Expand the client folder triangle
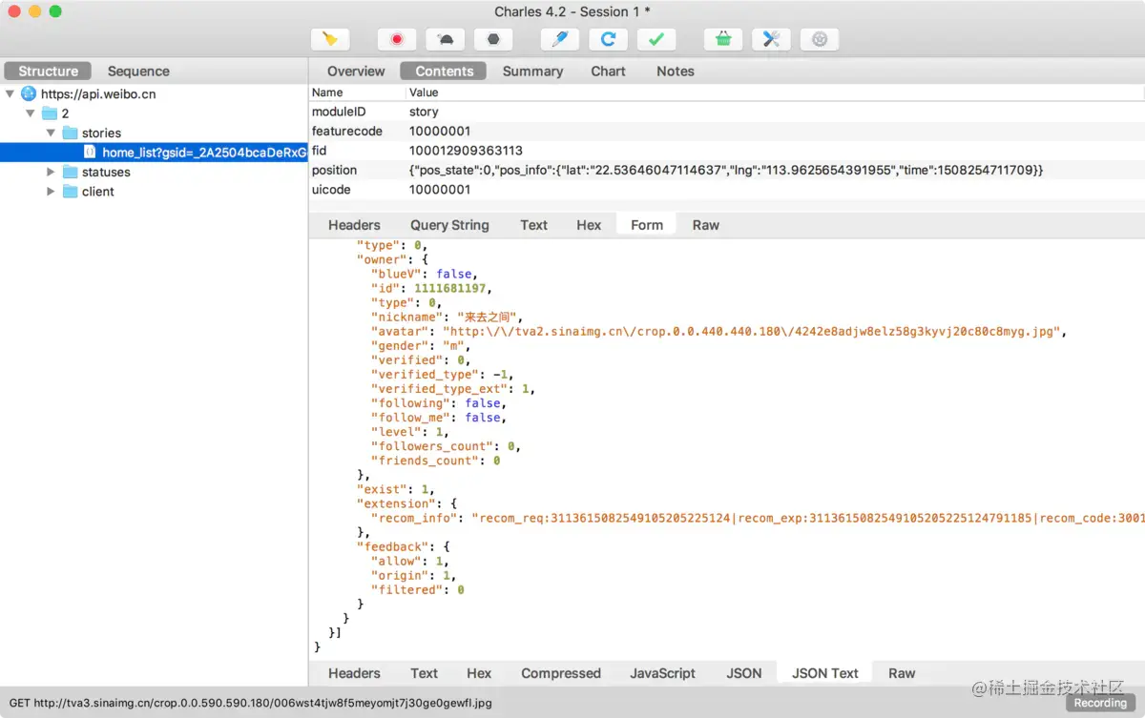 [x=51, y=192]
